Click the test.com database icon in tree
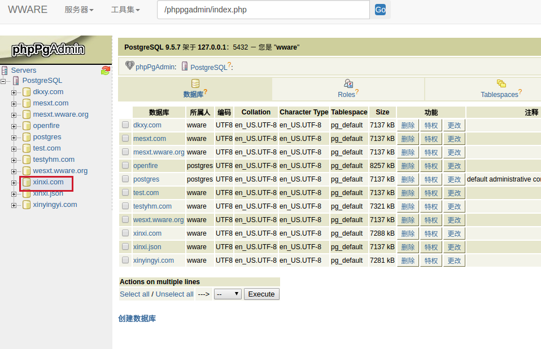Image resolution: width=541 pixels, height=349 pixels. point(27,148)
